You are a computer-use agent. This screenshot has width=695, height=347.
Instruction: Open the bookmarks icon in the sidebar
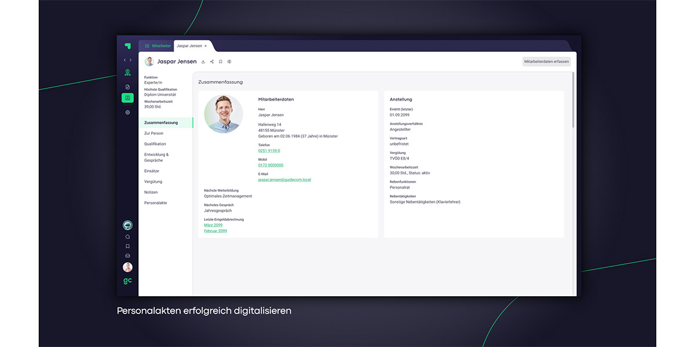point(127,245)
